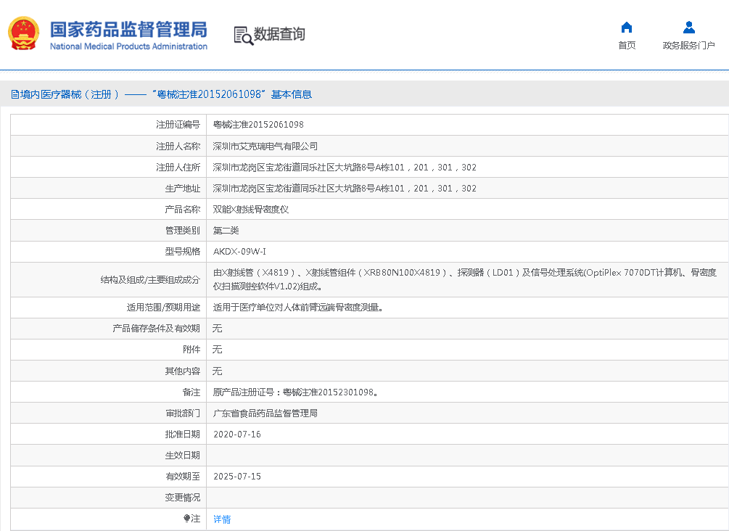This screenshot has height=531, width=729.
Task: Select the 数据查询 heading text
Action: click(x=279, y=34)
